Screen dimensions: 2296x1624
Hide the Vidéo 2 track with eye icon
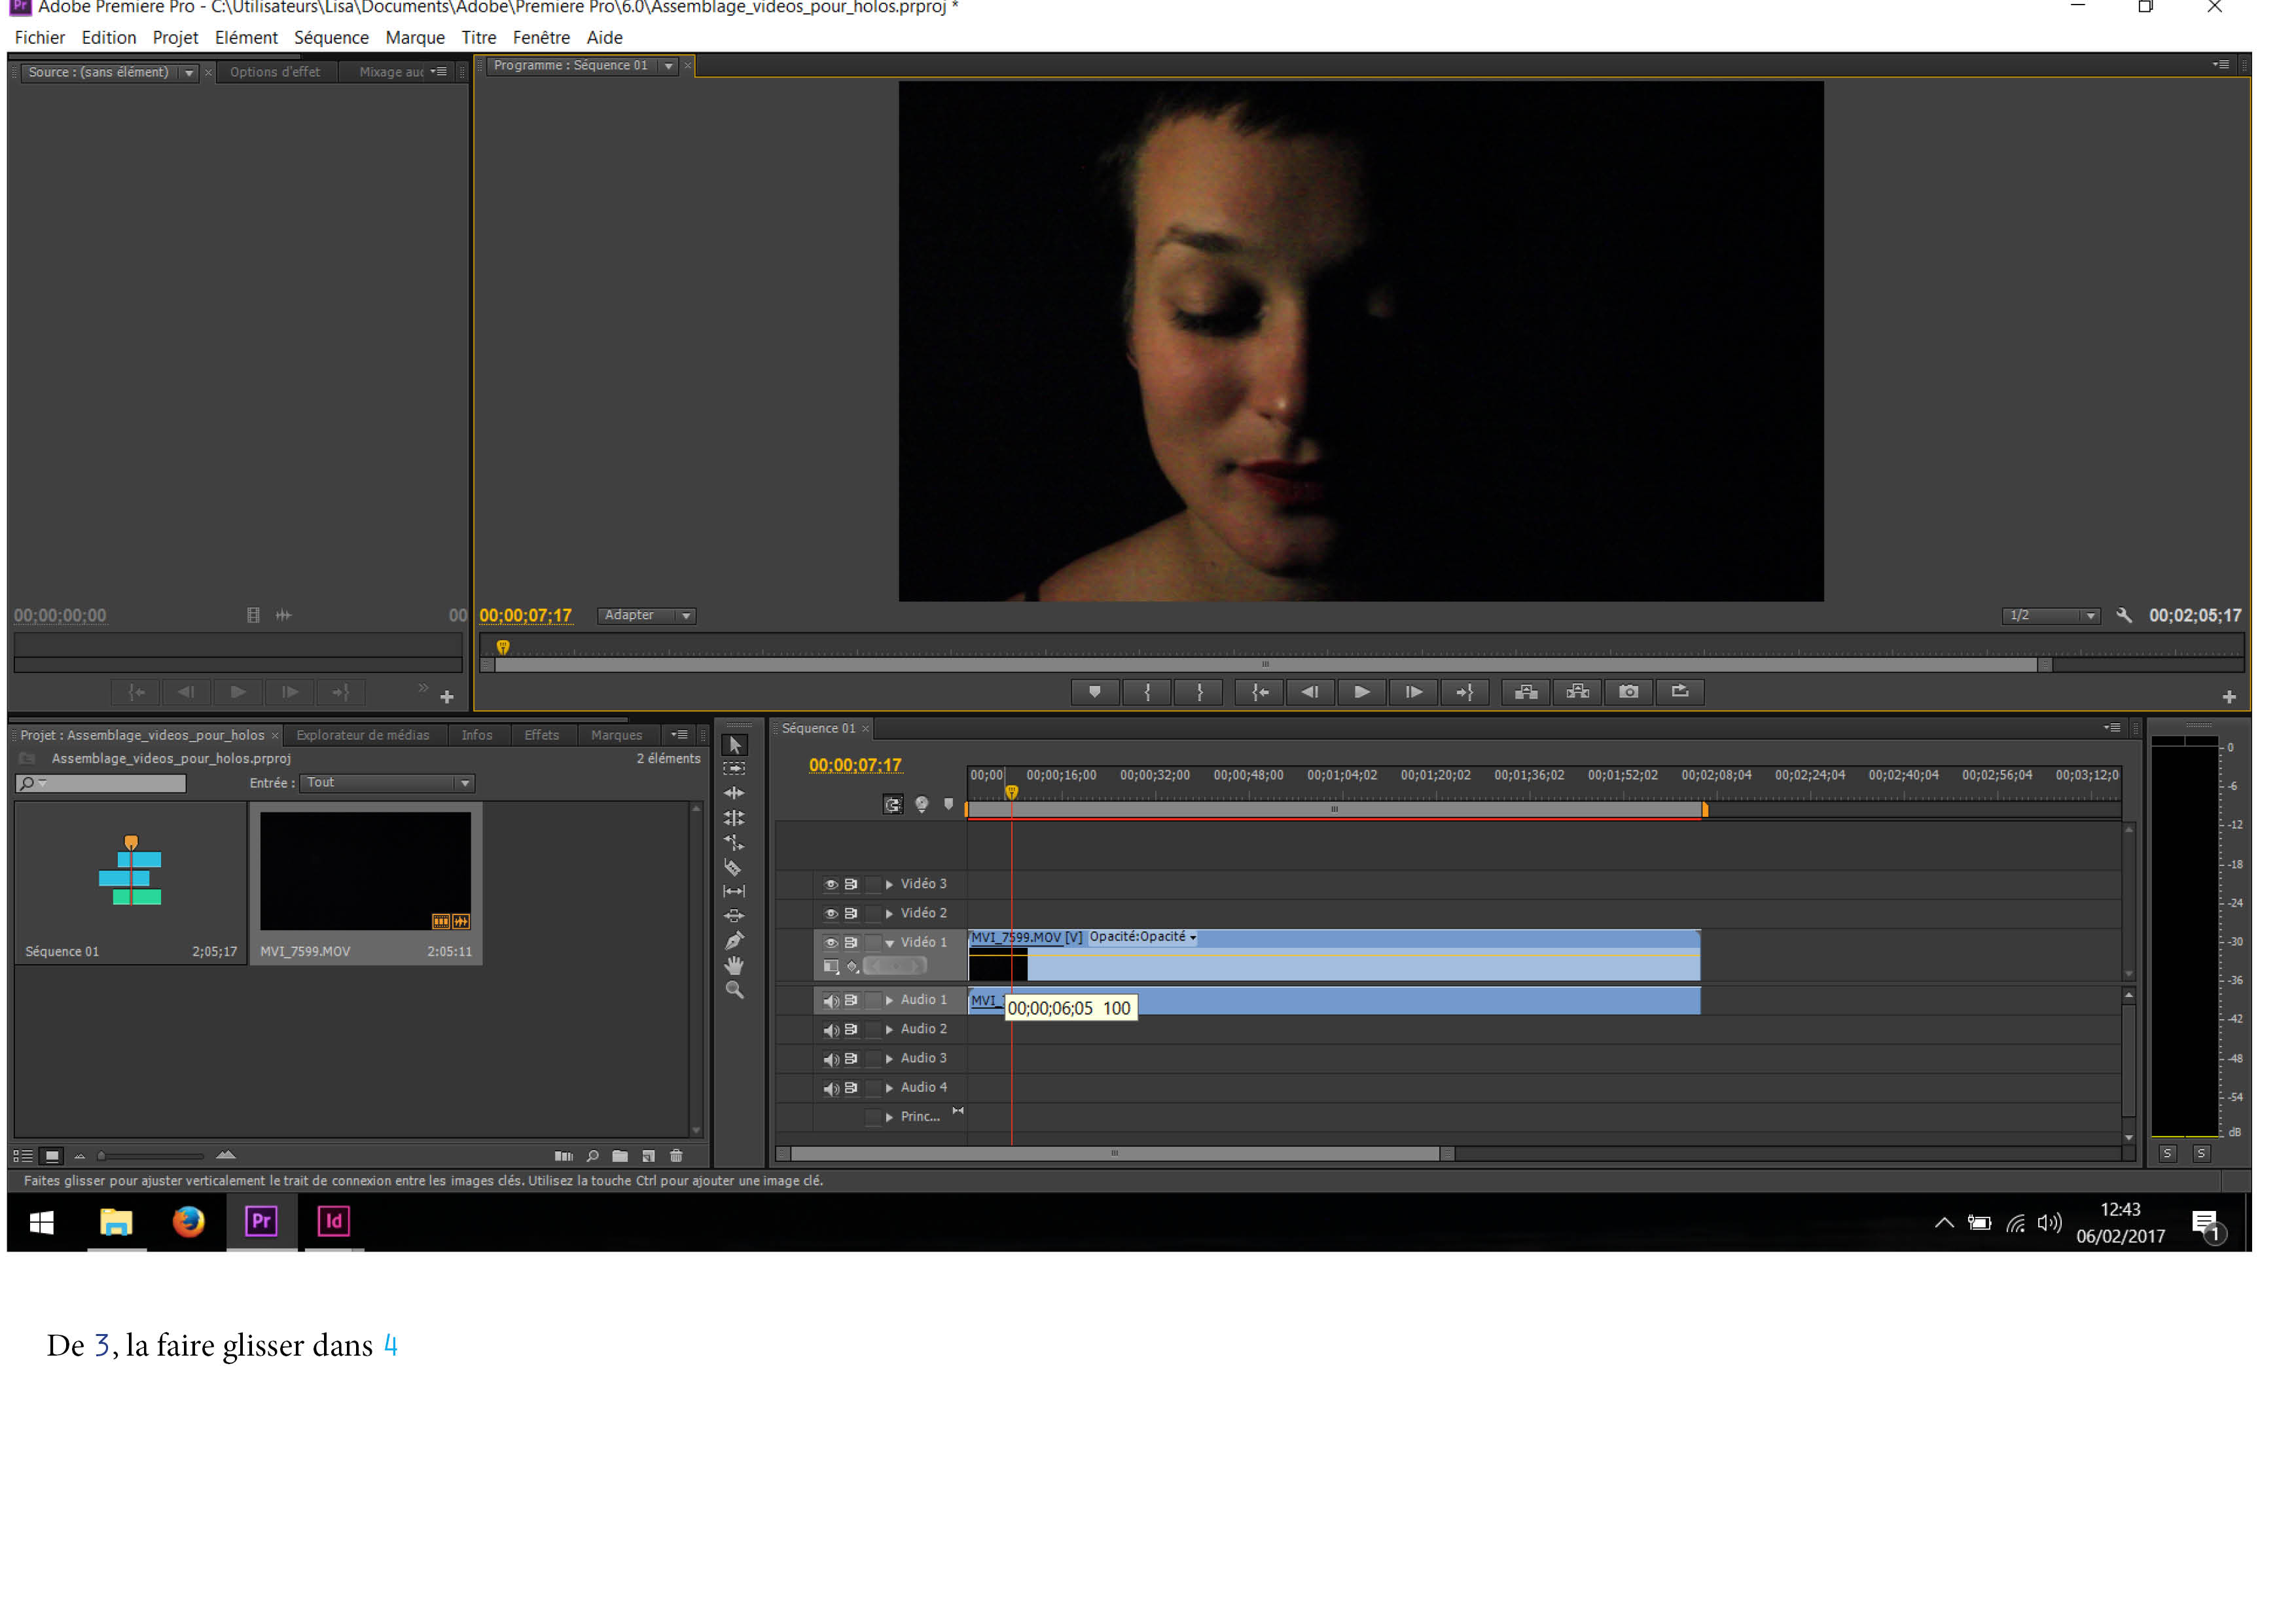(x=830, y=913)
